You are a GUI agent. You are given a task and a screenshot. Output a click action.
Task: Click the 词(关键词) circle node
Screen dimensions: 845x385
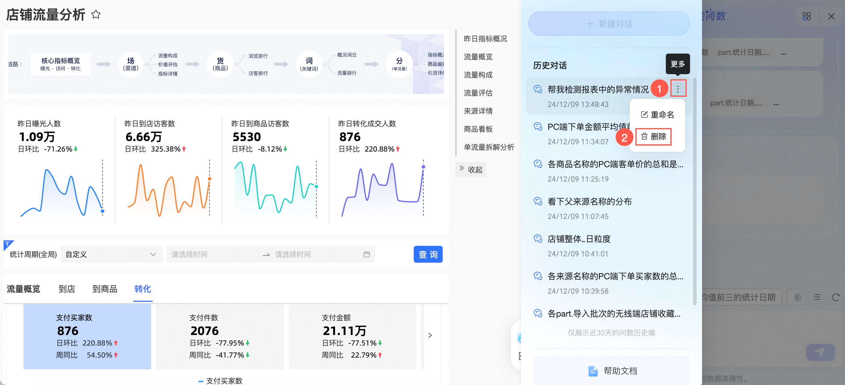(309, 64)
